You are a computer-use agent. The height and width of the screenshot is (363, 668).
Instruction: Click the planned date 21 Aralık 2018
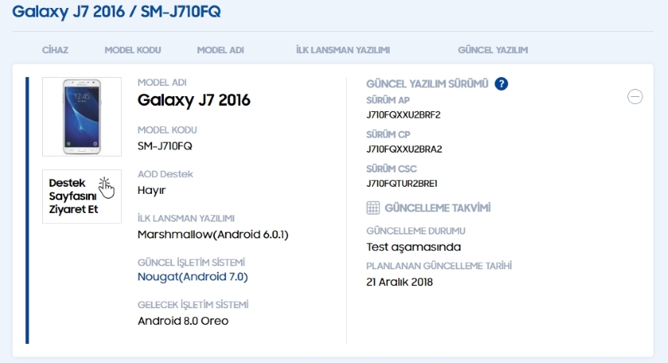399,282
